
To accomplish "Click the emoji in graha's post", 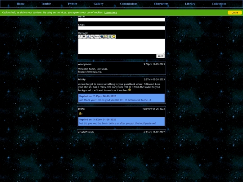I will pos(81,114).
